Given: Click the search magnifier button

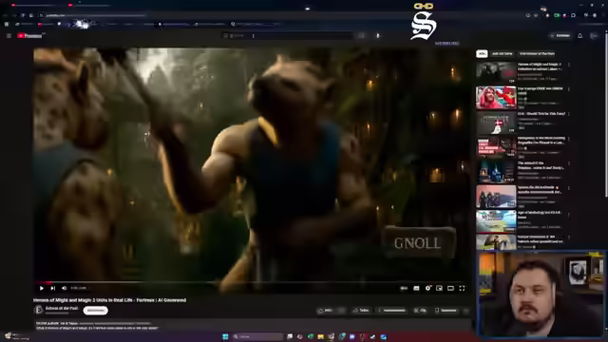Looking at the screenshot, I should pyautogui.click(x=361, y=36).
